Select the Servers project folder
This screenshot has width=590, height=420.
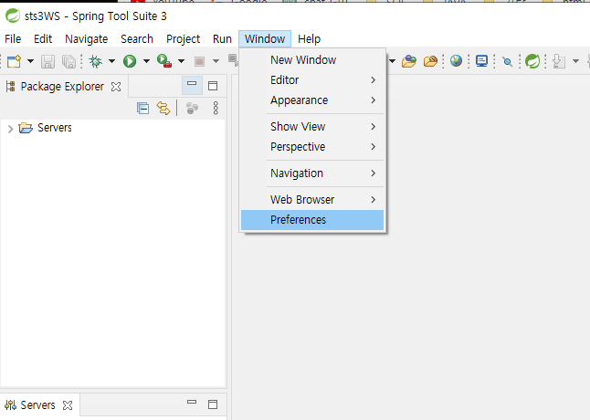click(x=45, y=128)
